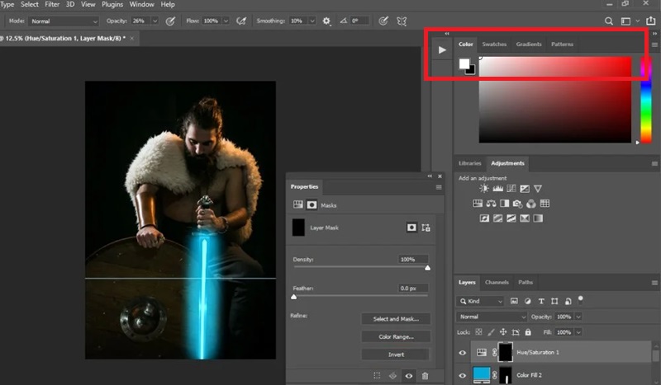Open the layer Opacity 100% dropdown arrow
661x385 pixels.
[x=578, y=317]
